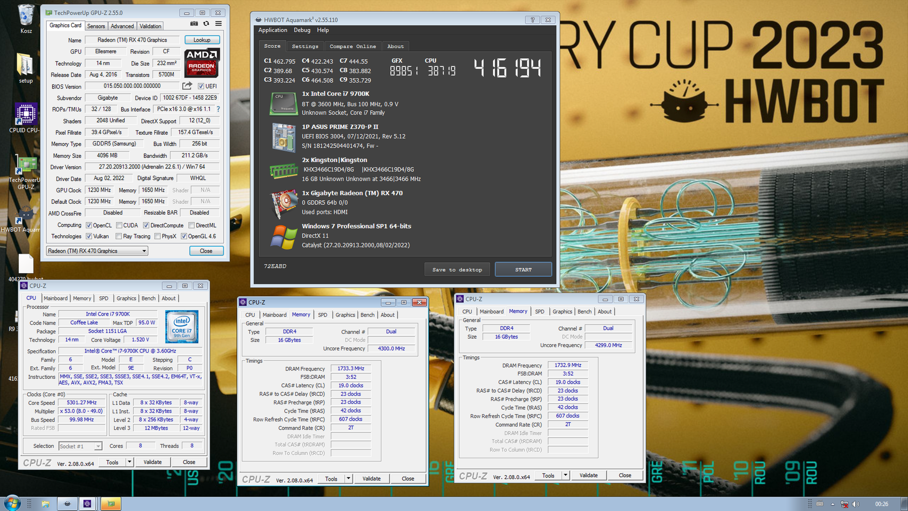Toggle the OpenGL 4.6 checkbox
908x511 pixels.
[x=184, y=236]
